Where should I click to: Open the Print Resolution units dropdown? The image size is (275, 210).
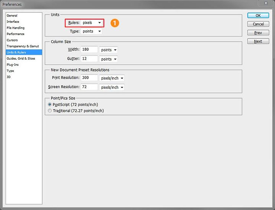[112, 78]
